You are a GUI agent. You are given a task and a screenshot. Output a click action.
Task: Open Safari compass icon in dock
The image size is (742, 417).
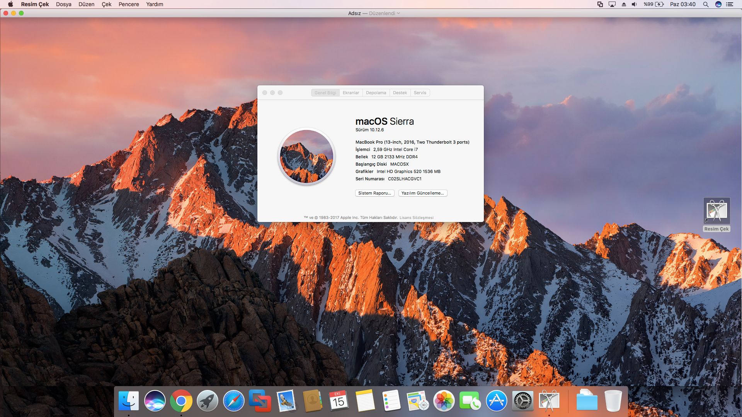233,401
